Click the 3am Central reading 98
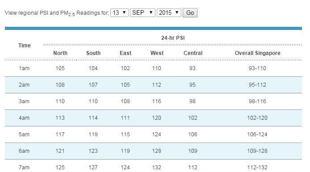Screen dimensions: 310x172 point(193,101)
